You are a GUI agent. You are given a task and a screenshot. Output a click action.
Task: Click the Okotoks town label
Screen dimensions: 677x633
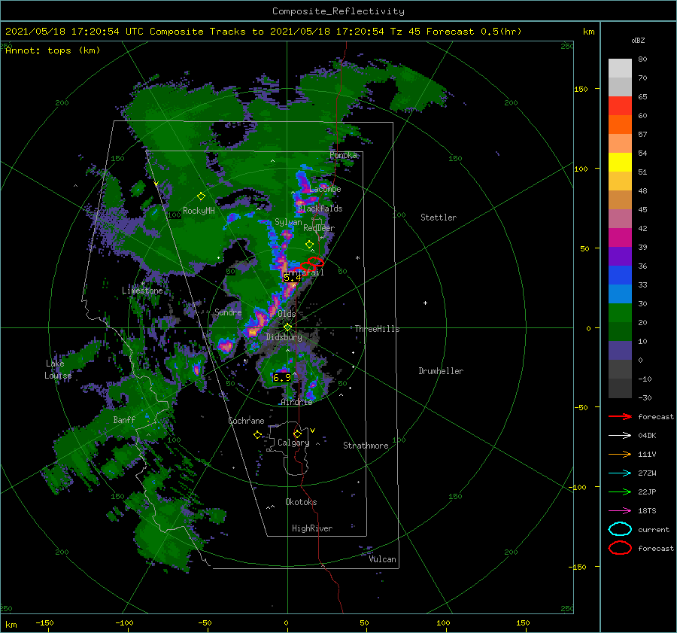pyautogui.click(x=301, y=502)
